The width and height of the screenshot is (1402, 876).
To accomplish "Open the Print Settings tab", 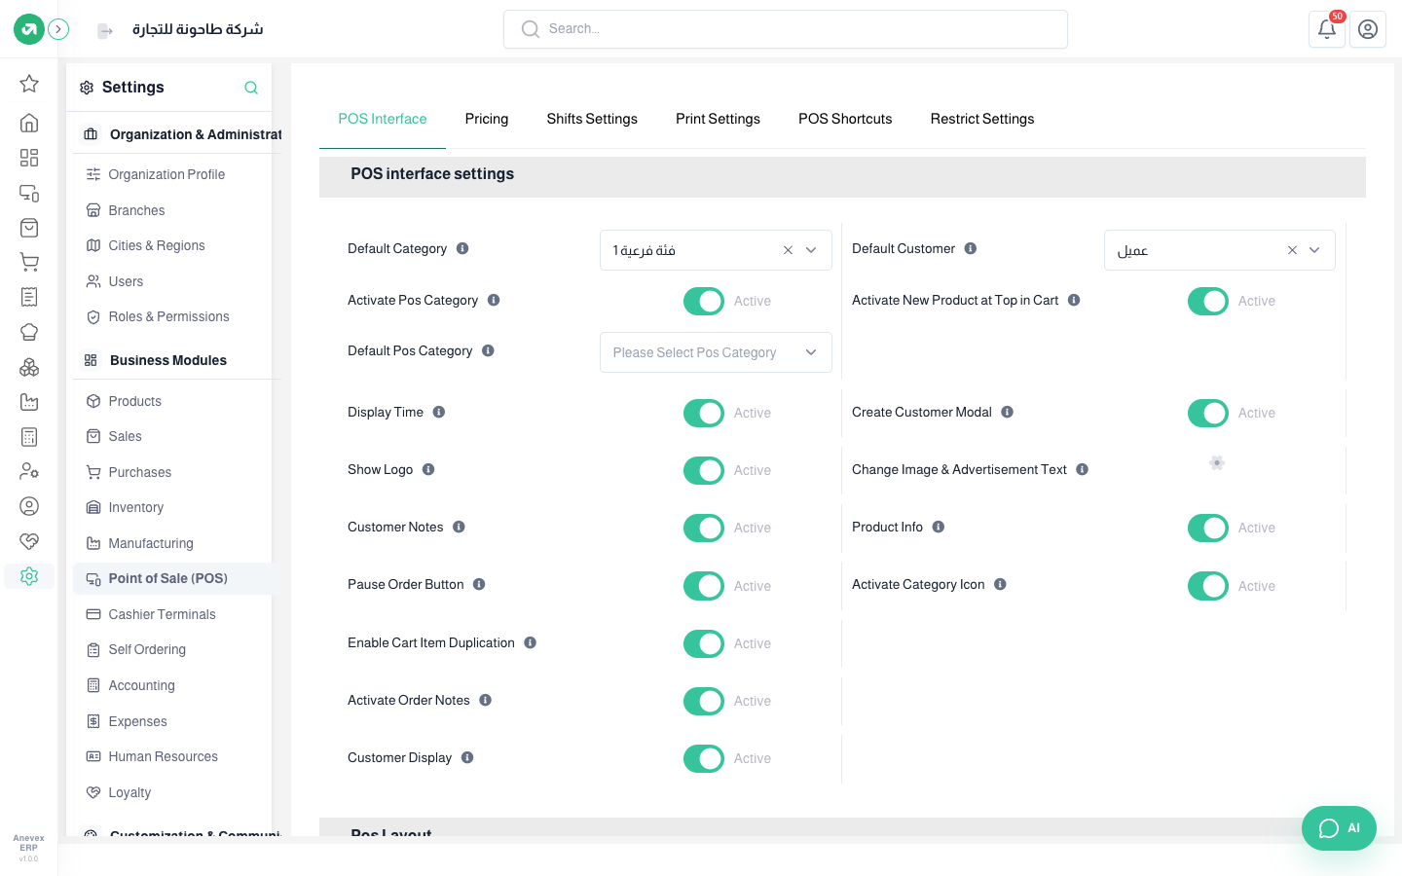I will coord(718,119).
